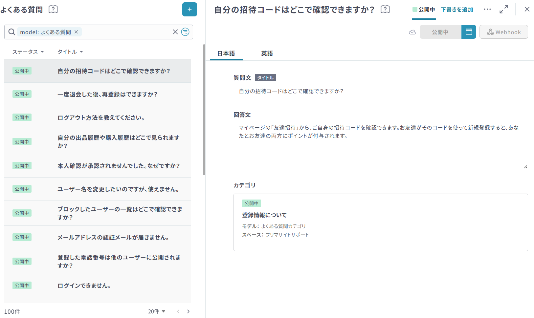534x318 pixels.
Task: Click the plus icon to add new FAQ
Action: [x=189, y=10]
